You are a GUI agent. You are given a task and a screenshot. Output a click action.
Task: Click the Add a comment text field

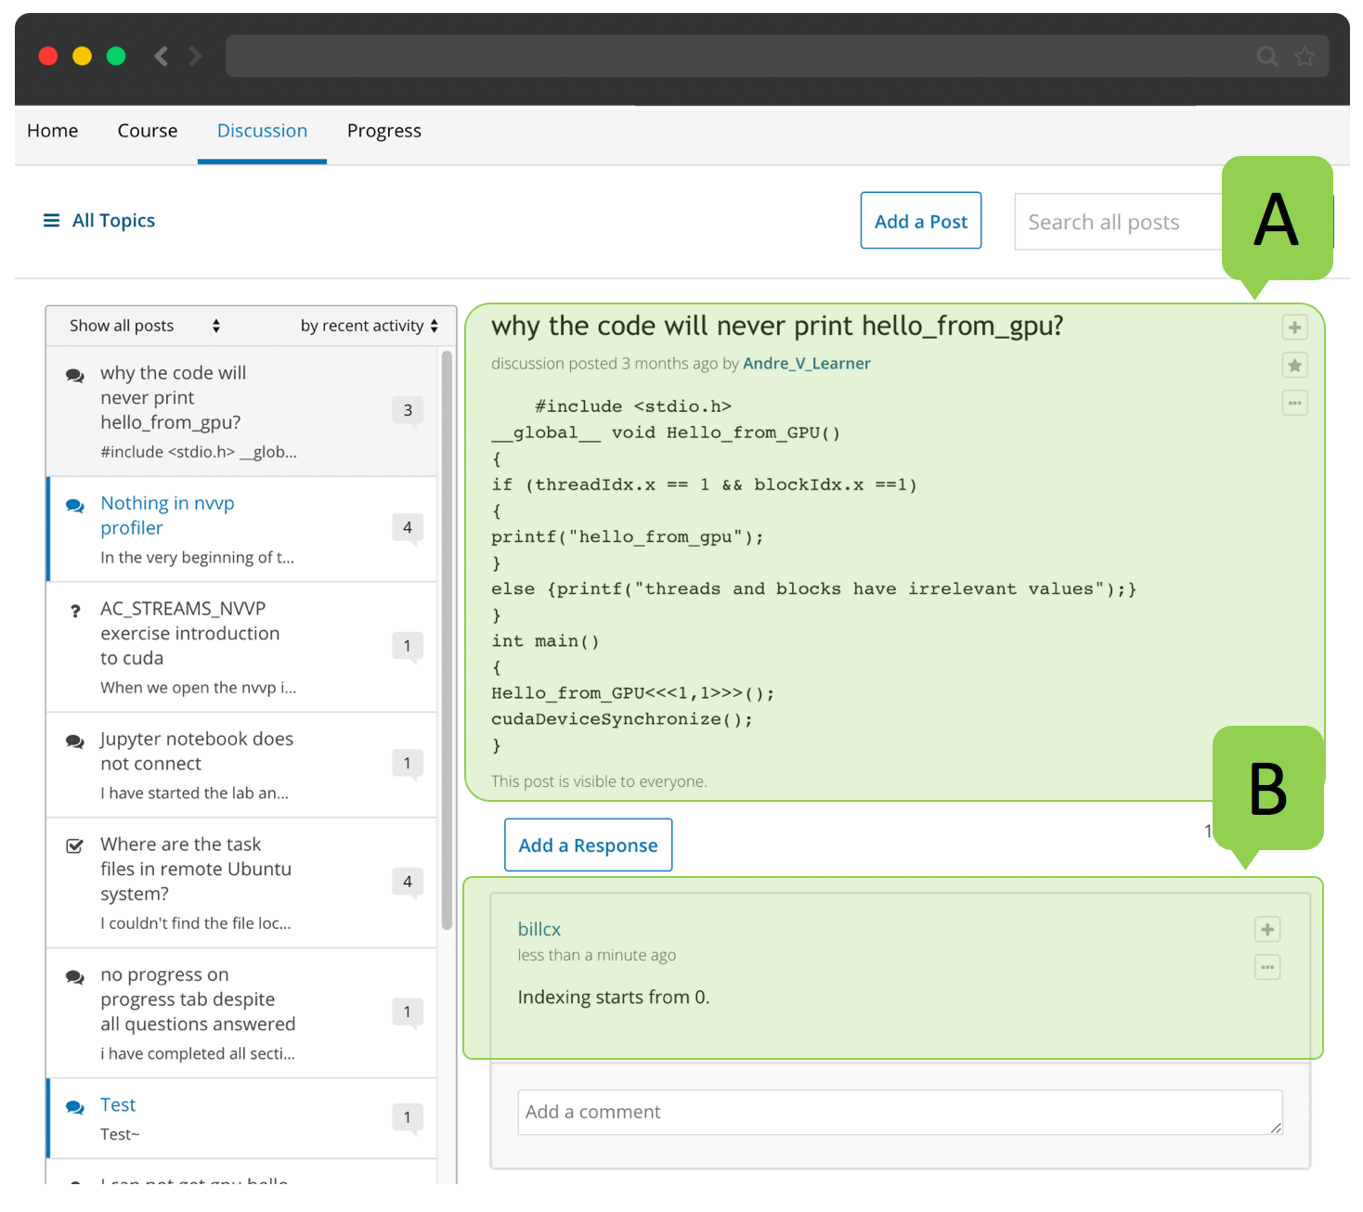(899, 1112)
